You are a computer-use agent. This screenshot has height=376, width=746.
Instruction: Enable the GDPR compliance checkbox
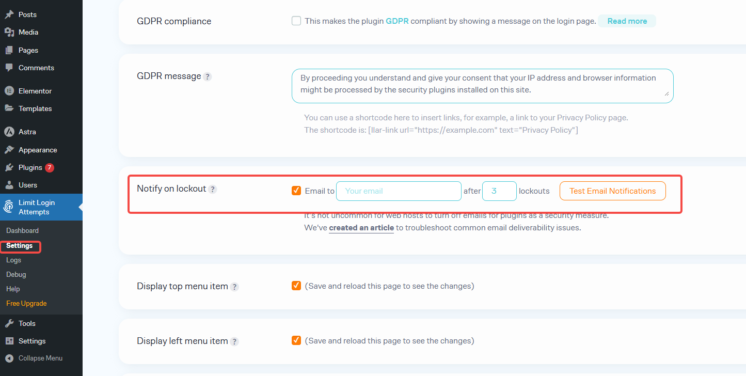(x=296, y=20)
